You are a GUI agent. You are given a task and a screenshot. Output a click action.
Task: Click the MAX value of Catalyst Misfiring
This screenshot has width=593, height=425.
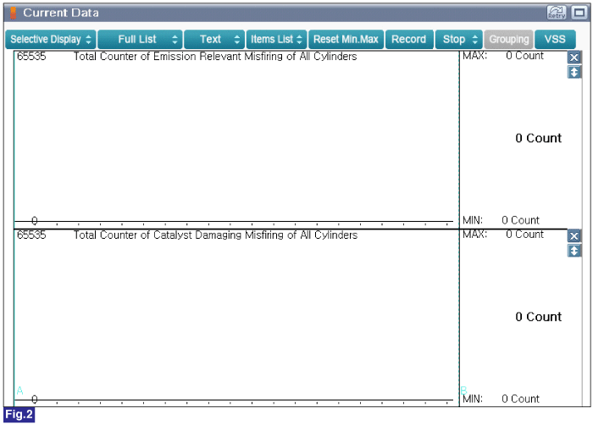pyautogui.click(x=524, y=235)
